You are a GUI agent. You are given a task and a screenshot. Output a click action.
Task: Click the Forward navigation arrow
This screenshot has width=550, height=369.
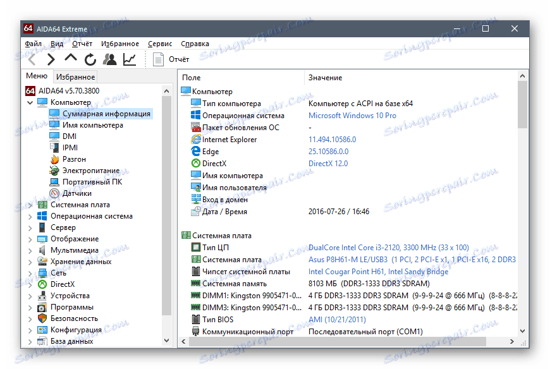click(51, 59)
